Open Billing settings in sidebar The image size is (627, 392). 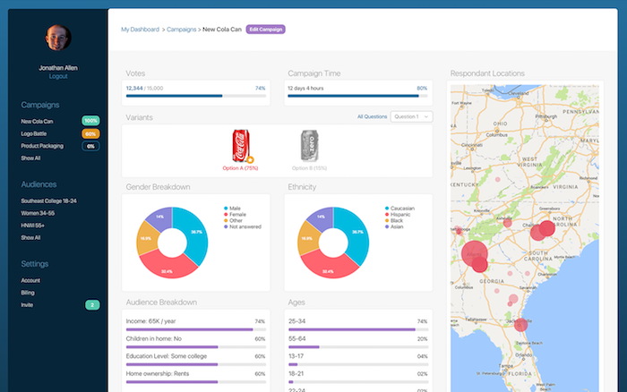click(x=30, y=292)
